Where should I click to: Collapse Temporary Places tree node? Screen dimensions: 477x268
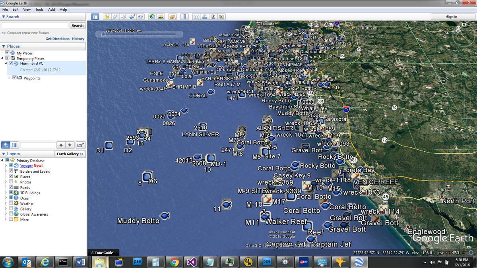coord(3,58)
